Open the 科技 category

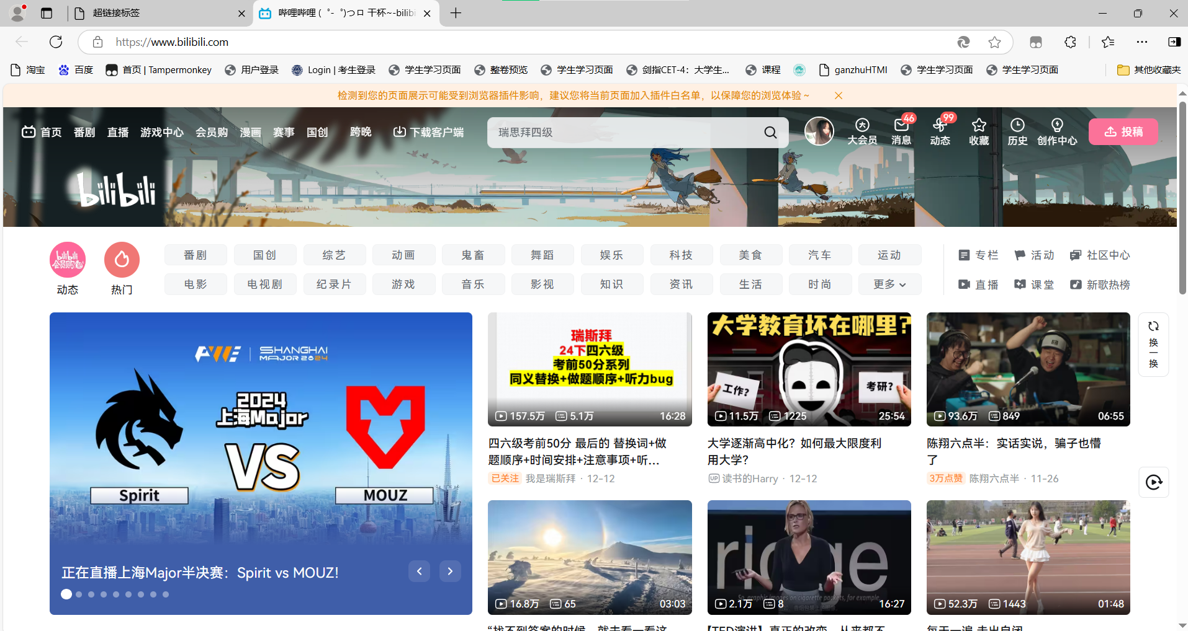(681, 255)
